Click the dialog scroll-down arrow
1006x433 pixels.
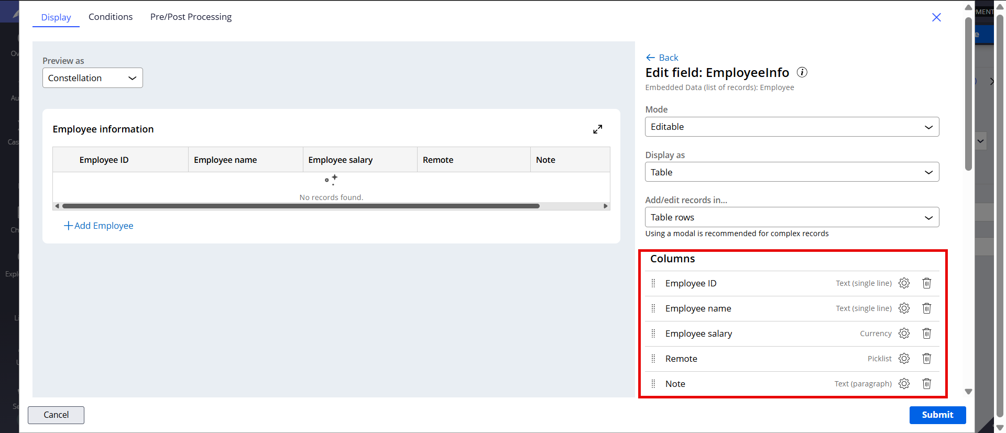[x=968, y=392]
